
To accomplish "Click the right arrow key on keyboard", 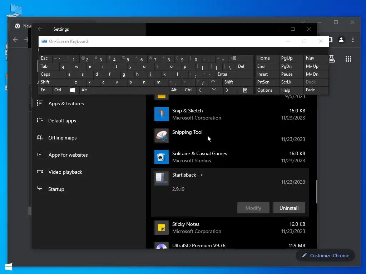I will pyautogui.click(x=227, y=90).
